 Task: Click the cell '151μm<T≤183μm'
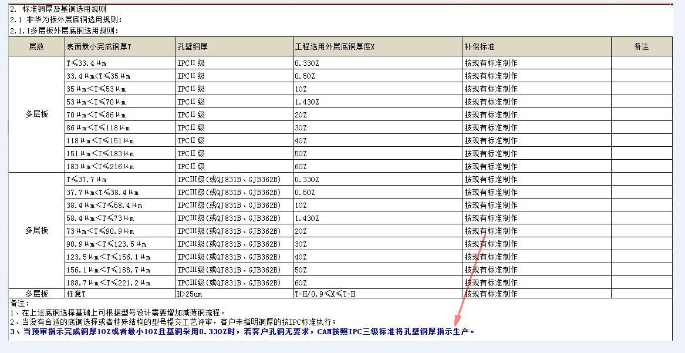[x=120, y=153]
